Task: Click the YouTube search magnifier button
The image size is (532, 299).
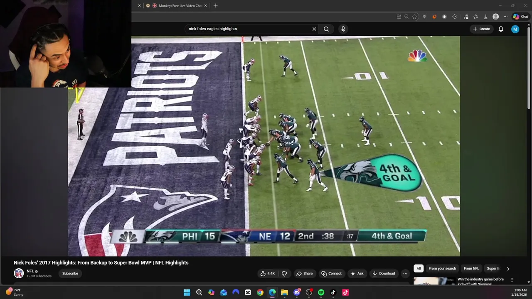Action: click(326, 29)
